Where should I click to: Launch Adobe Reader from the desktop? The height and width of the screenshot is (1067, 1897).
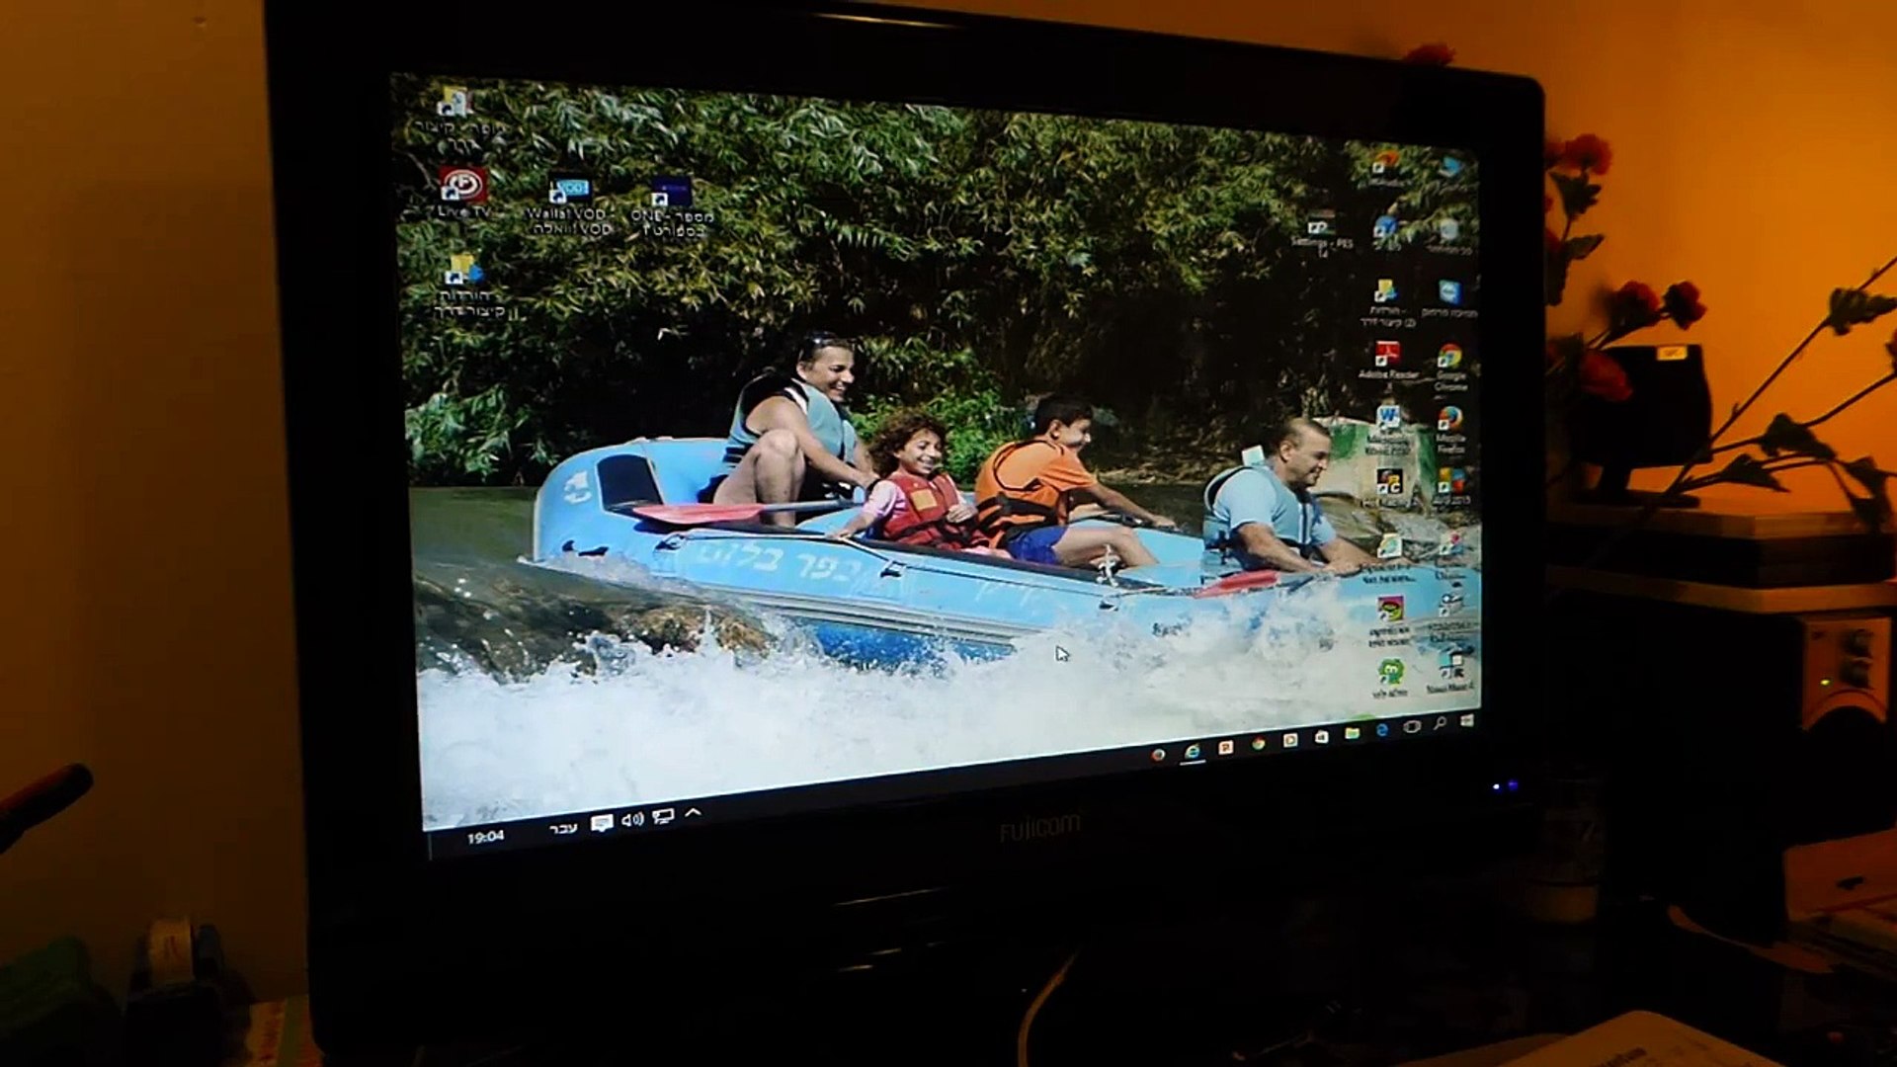(x=1388, y=353)
